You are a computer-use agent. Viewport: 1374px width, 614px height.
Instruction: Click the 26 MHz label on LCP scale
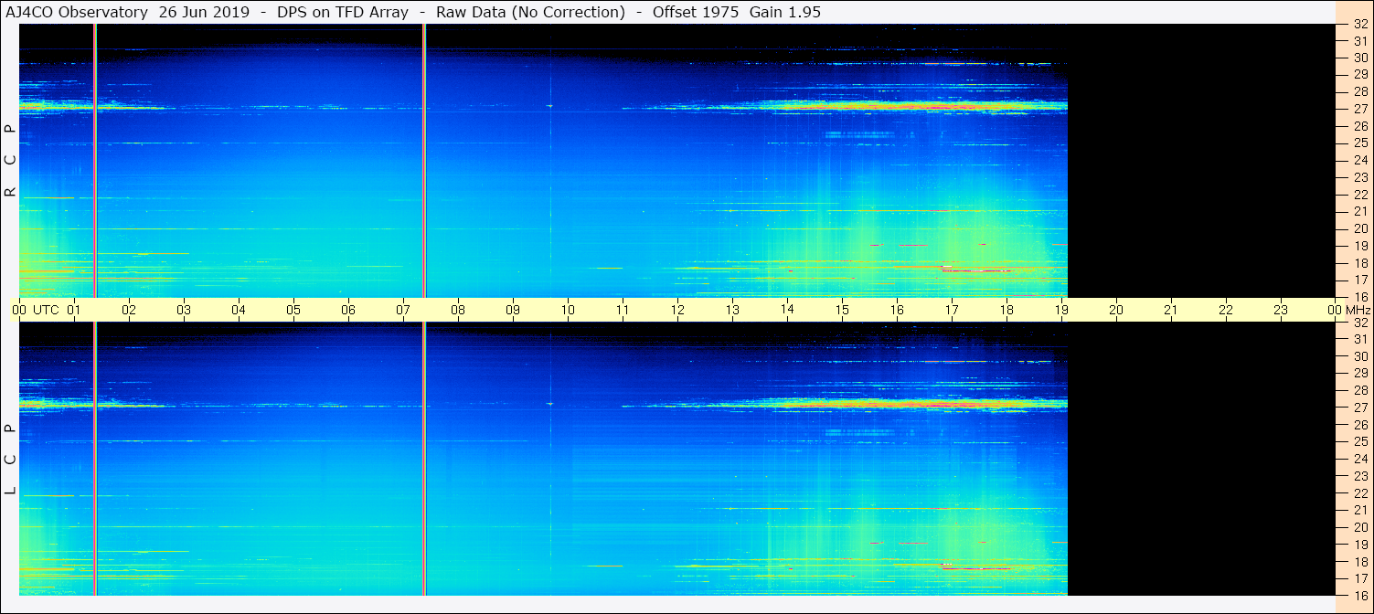[x=1360, y=425]
